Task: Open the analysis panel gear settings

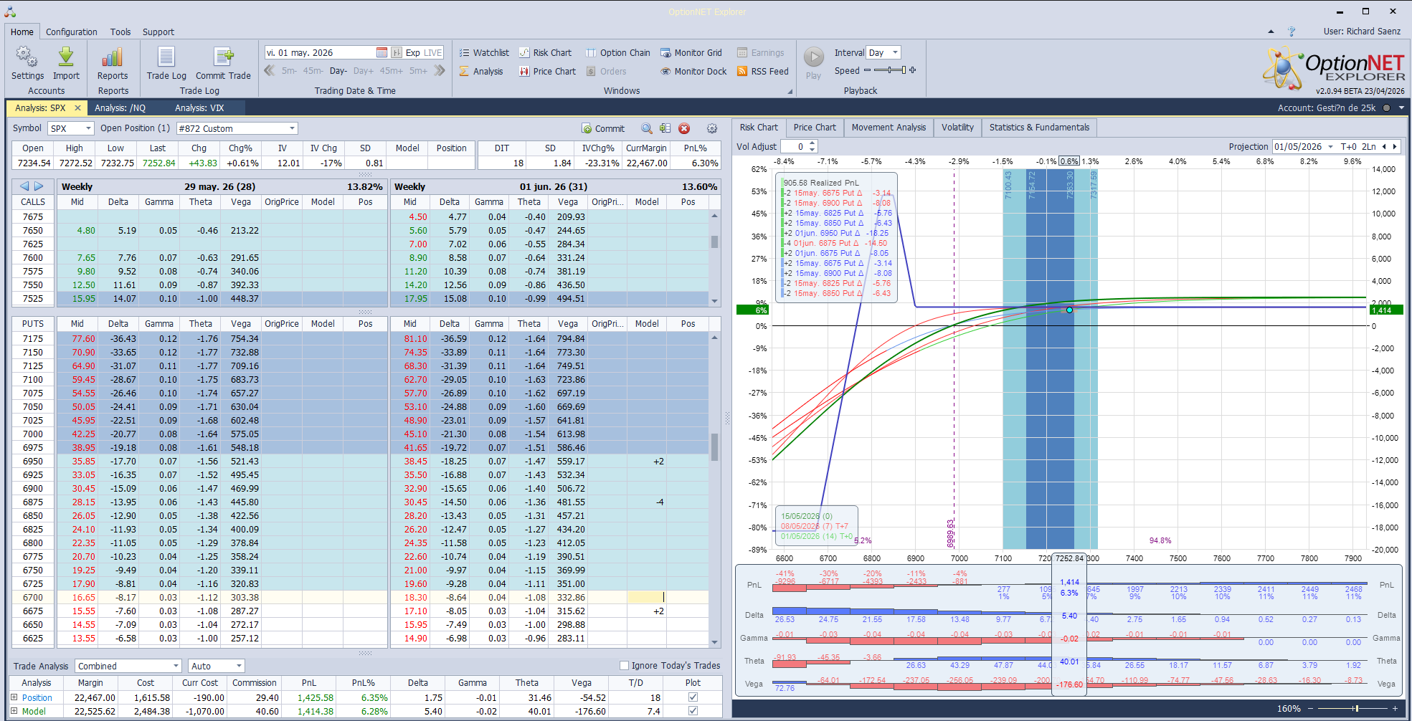Action: [712, 128]
